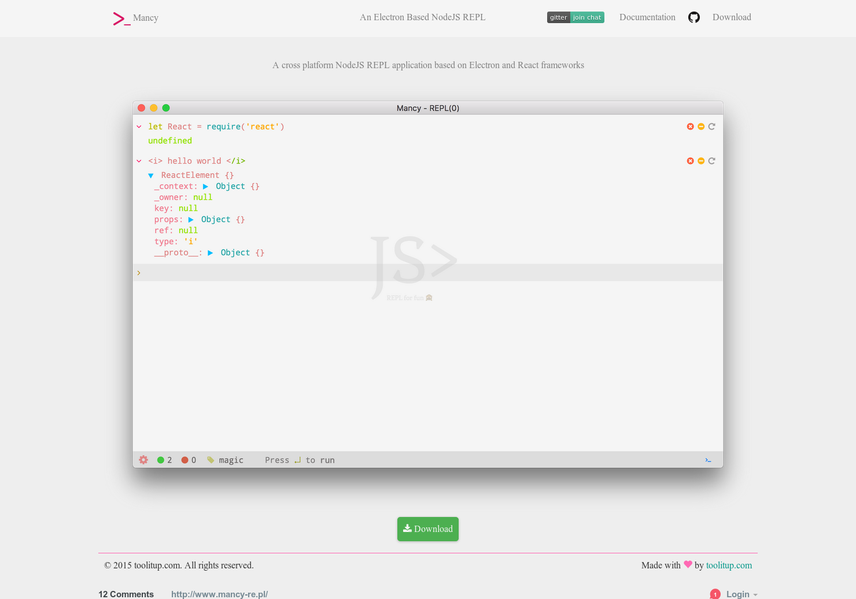Image resolution: width=856 pixels, height=599 pixels.
Task: Collapse the '<i> hello world' entry chevron
Action: click(139, 161)
